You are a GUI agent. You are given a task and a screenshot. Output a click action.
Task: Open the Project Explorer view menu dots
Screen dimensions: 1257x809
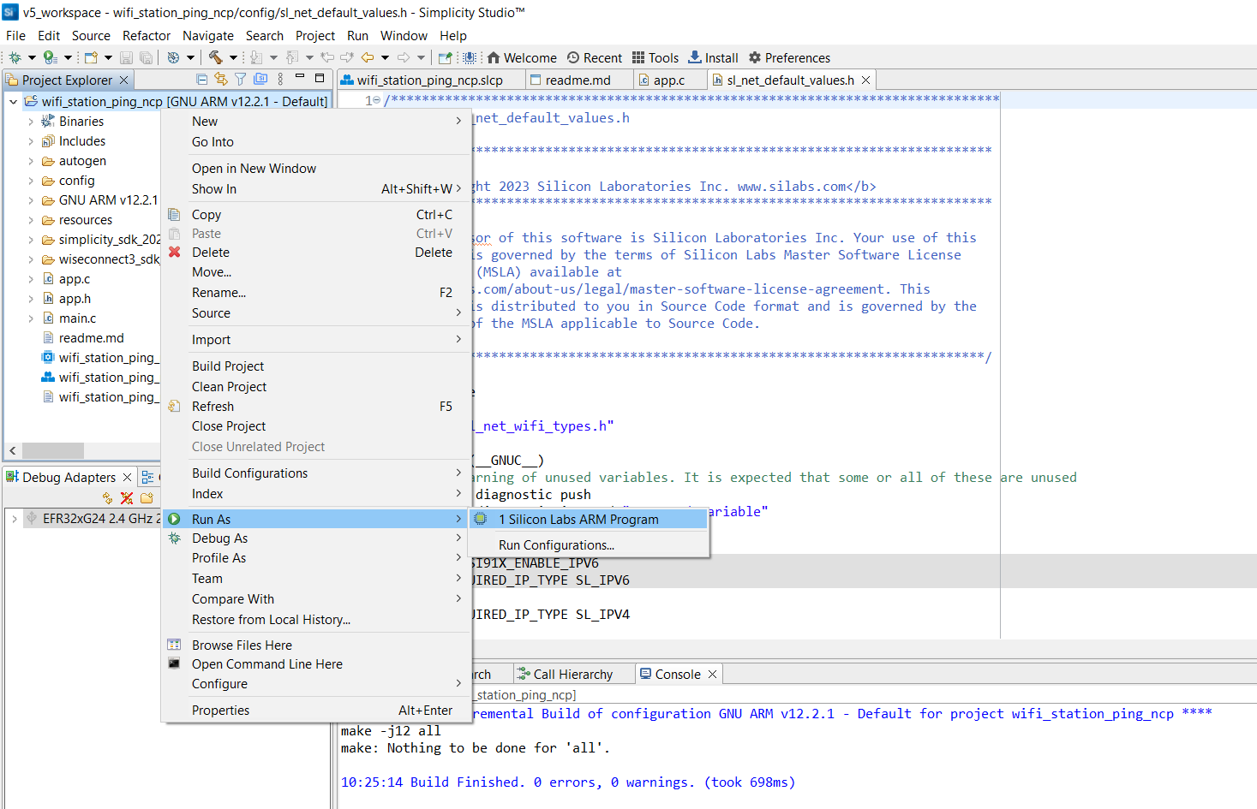click(x=279, y=78)
